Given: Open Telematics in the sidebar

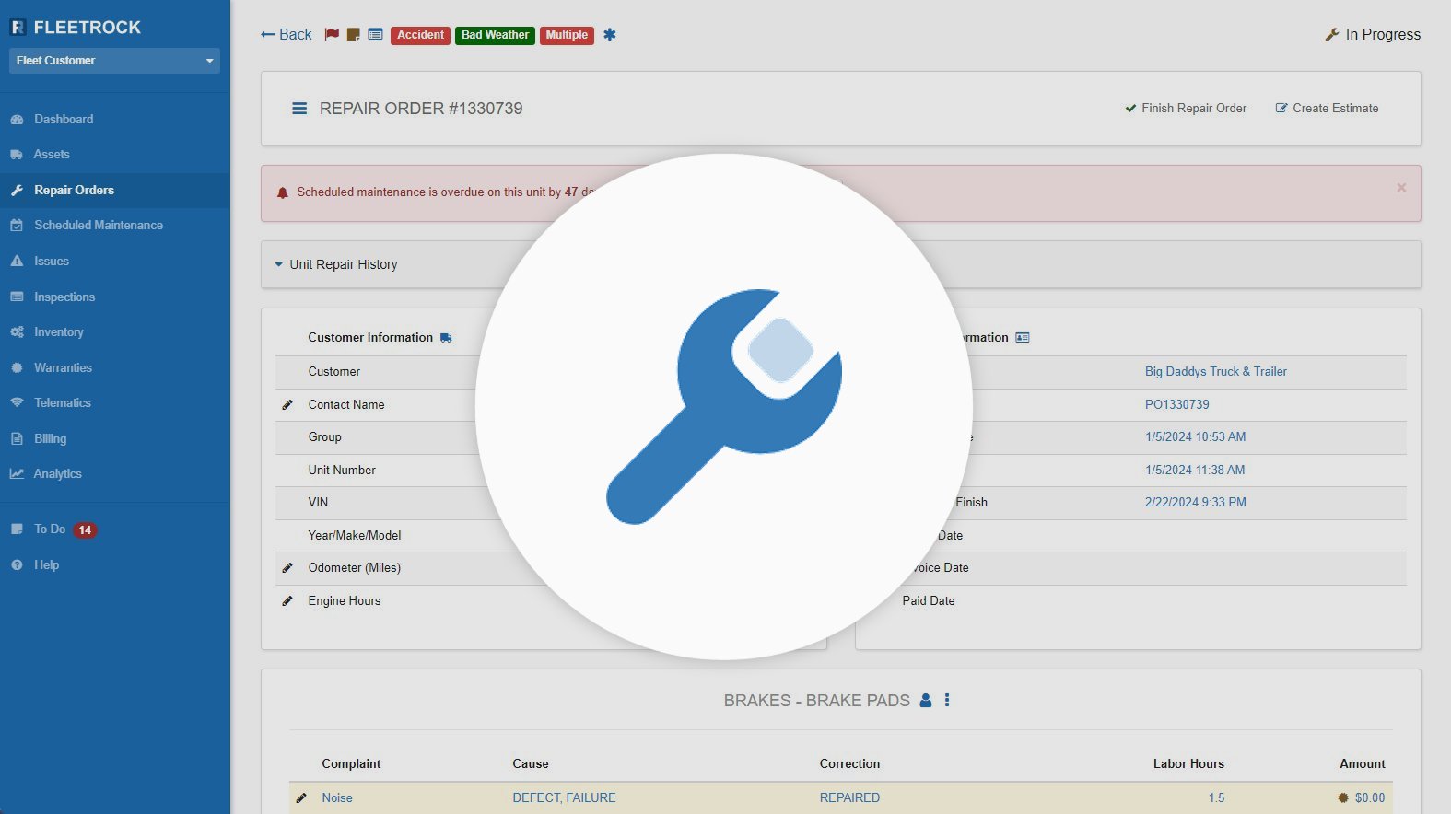Looking at the screenshot, I should [x=62, y=403].
